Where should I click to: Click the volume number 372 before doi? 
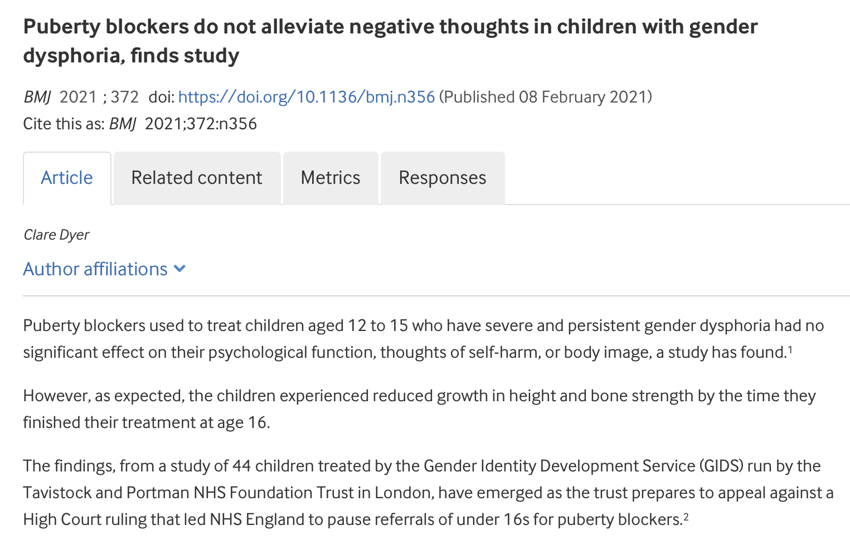coord(124,97)
